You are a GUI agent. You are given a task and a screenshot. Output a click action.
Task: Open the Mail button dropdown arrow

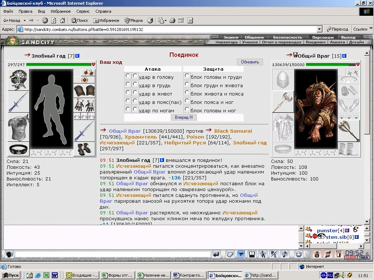click(x=165, y=21)
